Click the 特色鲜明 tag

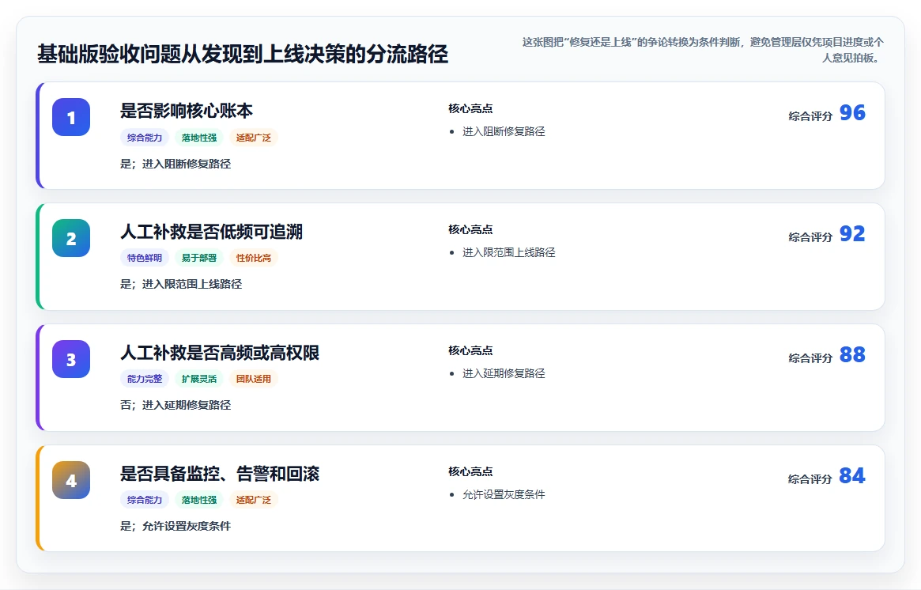tap(145, 258)
